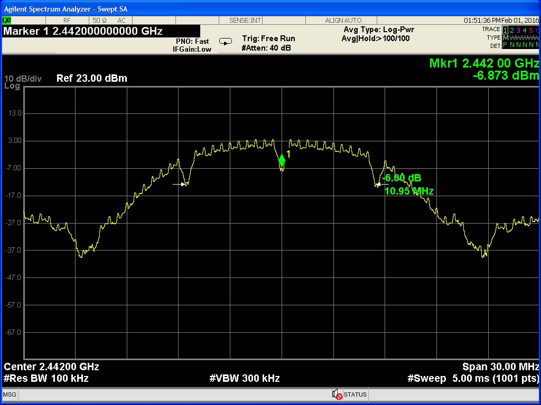
Task: Click the 'TRACE' row label
Action: pyautogui.click(x=491, y=30)
